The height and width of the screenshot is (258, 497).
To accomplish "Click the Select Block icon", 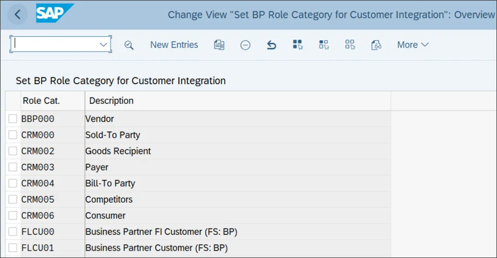I will click(x=324, y=45).
